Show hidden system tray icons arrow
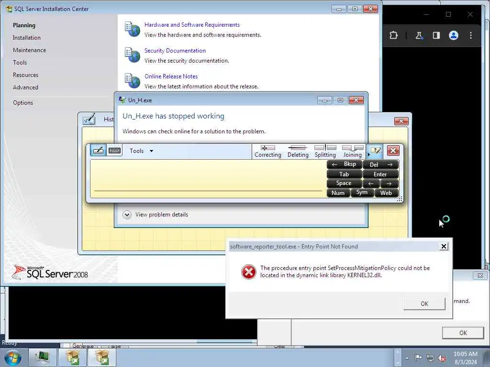This screenshot has width=490, height=367. click(x=407, y=358)
